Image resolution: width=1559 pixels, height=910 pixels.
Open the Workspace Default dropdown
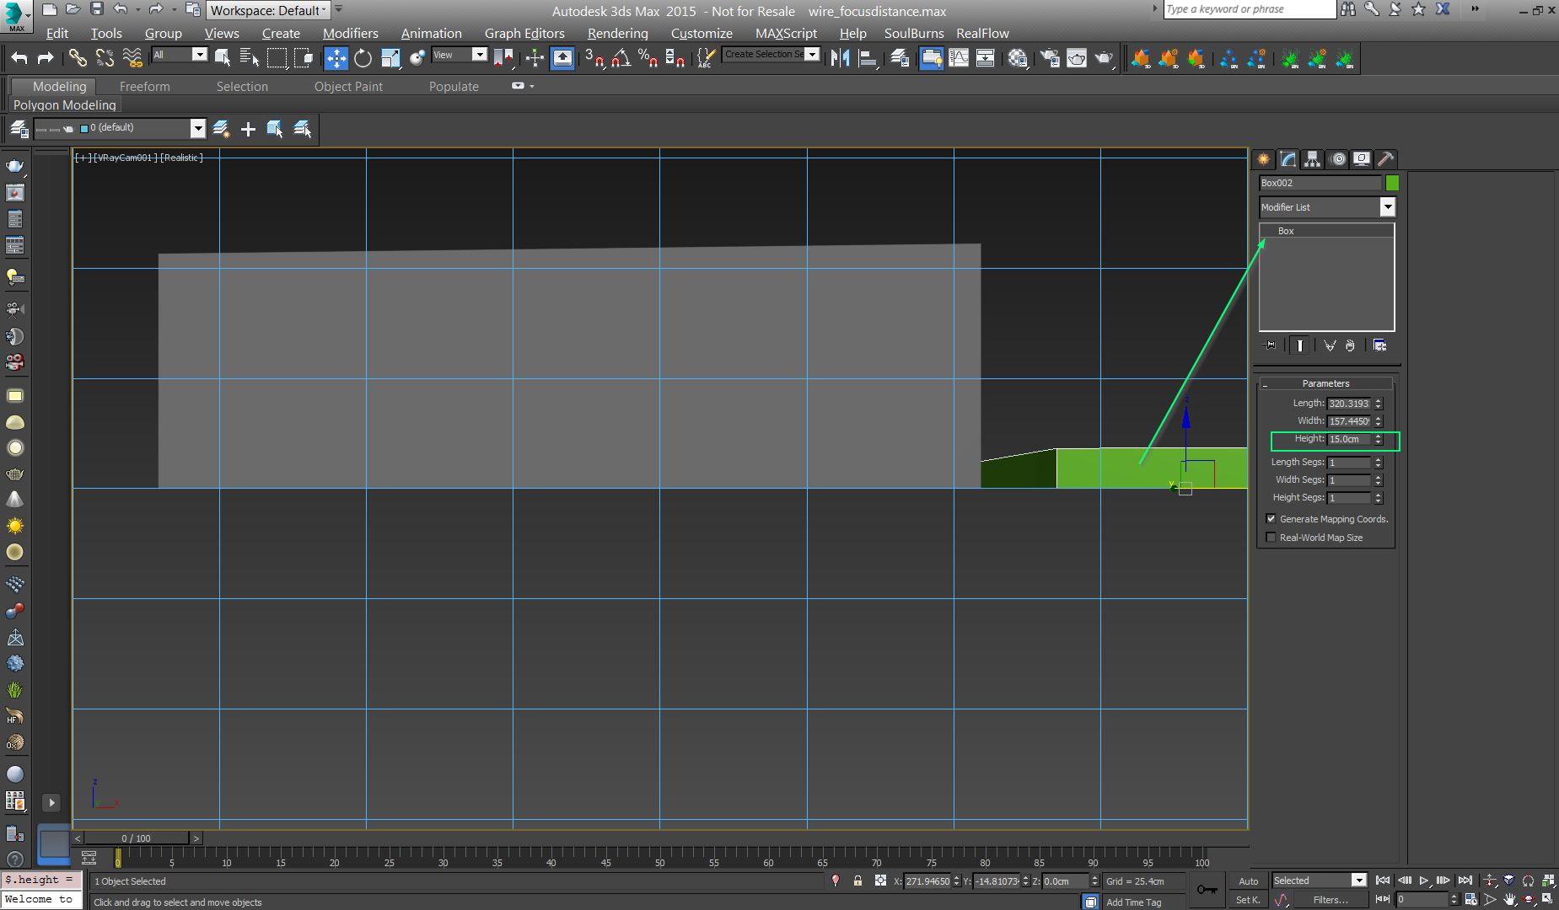click(270, 10)
